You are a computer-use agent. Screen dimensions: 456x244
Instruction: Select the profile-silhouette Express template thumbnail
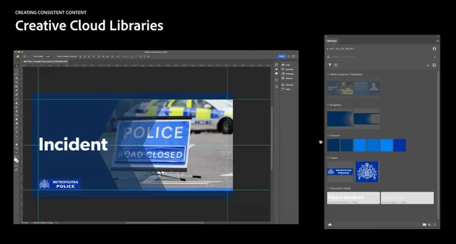click(x=367, y=88)
